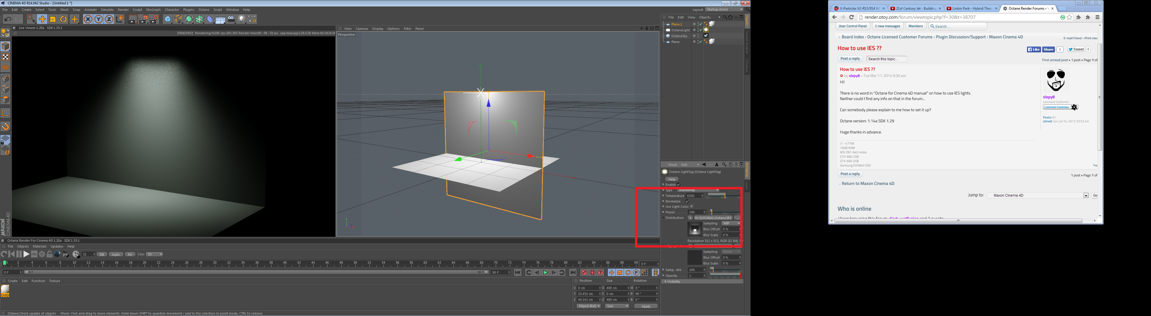Select the Move tool in toolbar
1151x316 pixels.
coord(42,19)
